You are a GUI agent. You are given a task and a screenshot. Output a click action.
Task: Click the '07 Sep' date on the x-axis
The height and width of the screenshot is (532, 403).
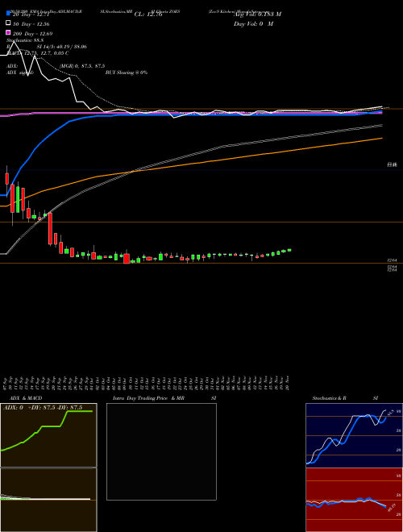click(6, 383)
